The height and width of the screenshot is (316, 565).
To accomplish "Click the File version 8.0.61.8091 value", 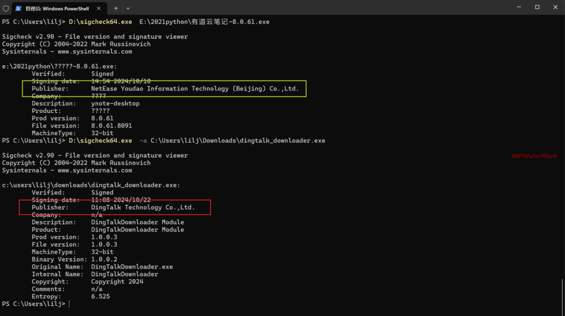I will (x=111, y=126).
